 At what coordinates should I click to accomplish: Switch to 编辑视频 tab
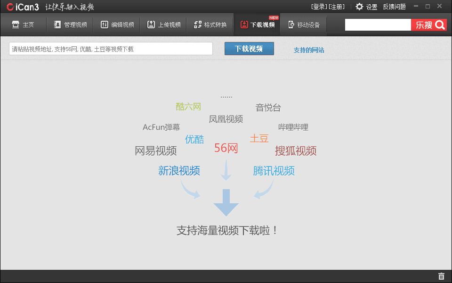[117, 25]
